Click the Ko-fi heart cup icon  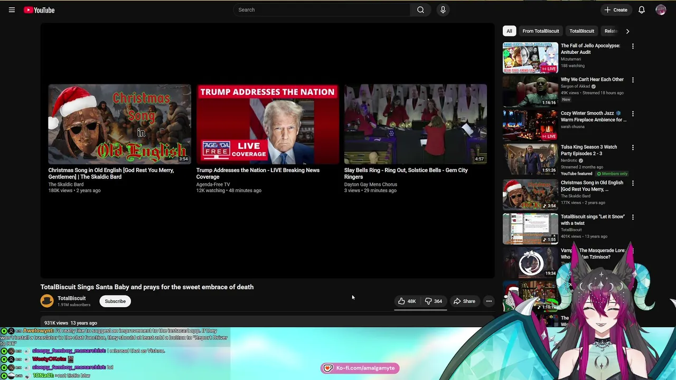click(x=328, y=368)
